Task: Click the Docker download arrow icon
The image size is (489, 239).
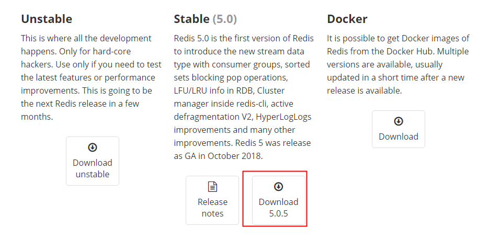Action: pyautogui.click(x=399, y=121)
